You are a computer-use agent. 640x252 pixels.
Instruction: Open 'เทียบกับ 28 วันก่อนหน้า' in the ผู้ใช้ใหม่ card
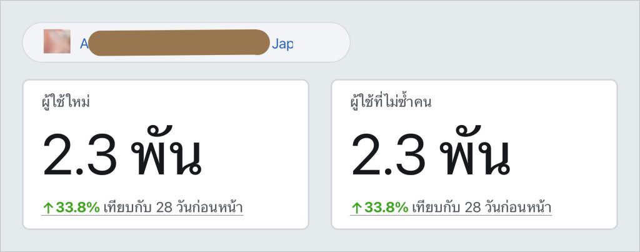coord(173,208)
